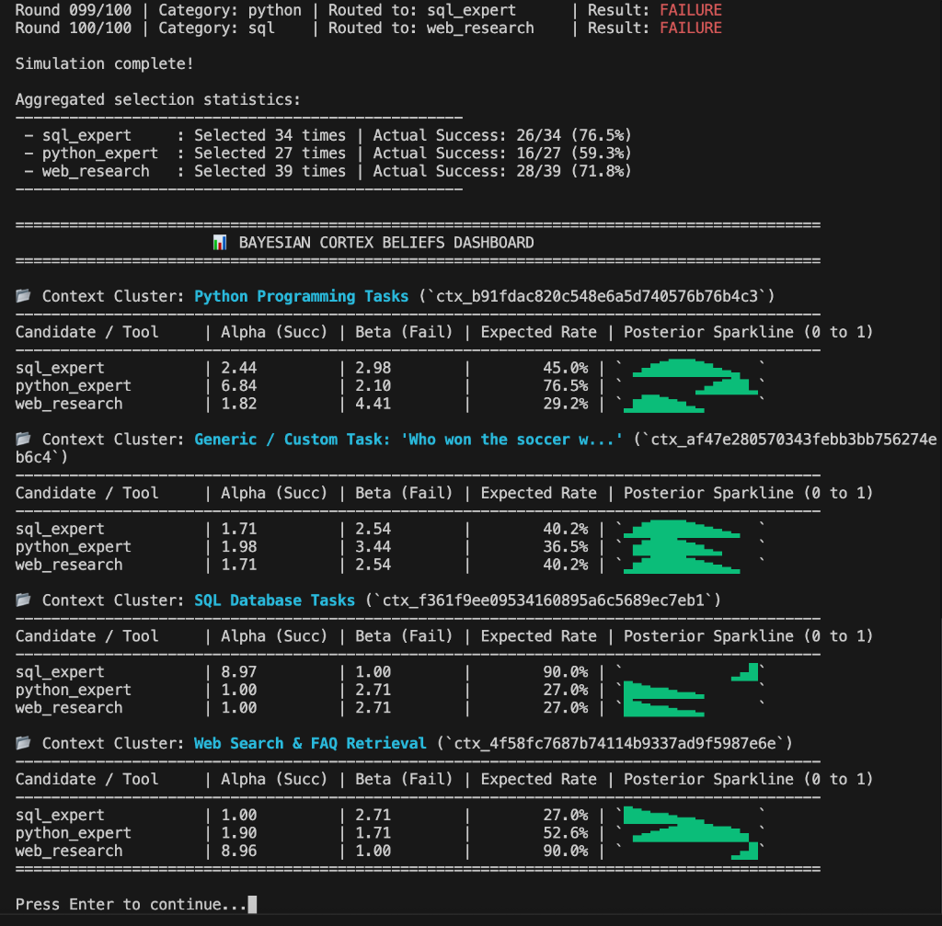Click 'Alpha (Succ)' header in Web Search cluster
This screenshot has height=926, width=942.
[274, 780]
